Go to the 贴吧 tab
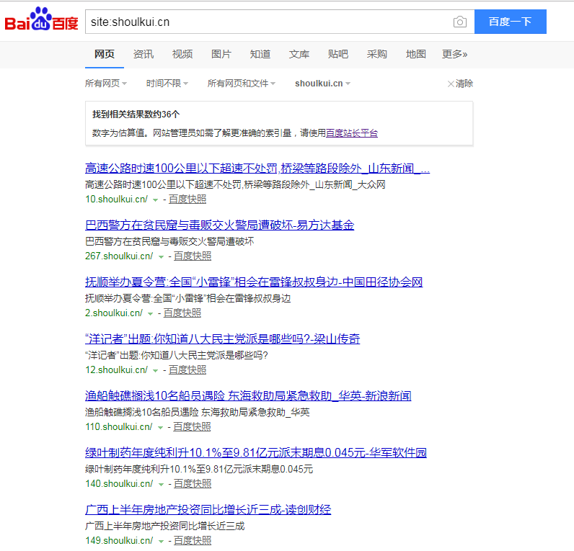 click(x=338, y=55)
